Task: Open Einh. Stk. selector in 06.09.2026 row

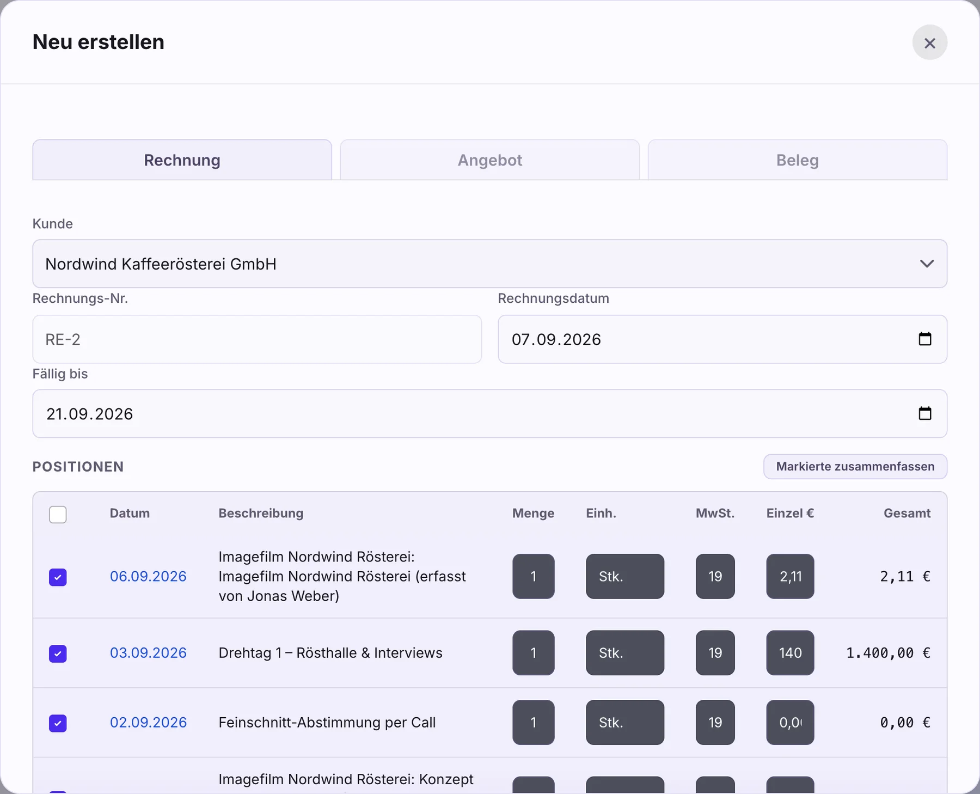Action: tap(624, 576)
